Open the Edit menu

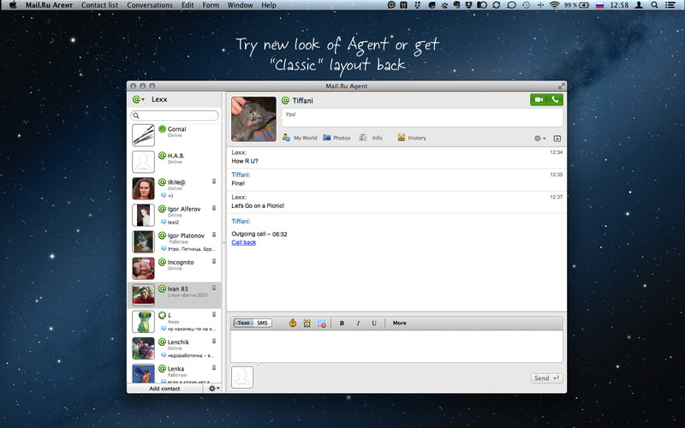[x=188, y=5]
